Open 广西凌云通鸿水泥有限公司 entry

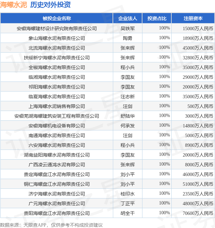[x=57, y=165]
